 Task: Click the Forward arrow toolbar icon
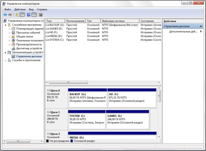[10, 15]
